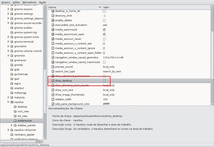The height and width of the screenshot is (147, 214).
Task: Expand the gnome-terminal node
Action: [8, 42]
